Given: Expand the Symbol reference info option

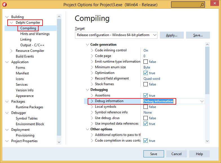Looking at the screenshot, I should (92, 112).
